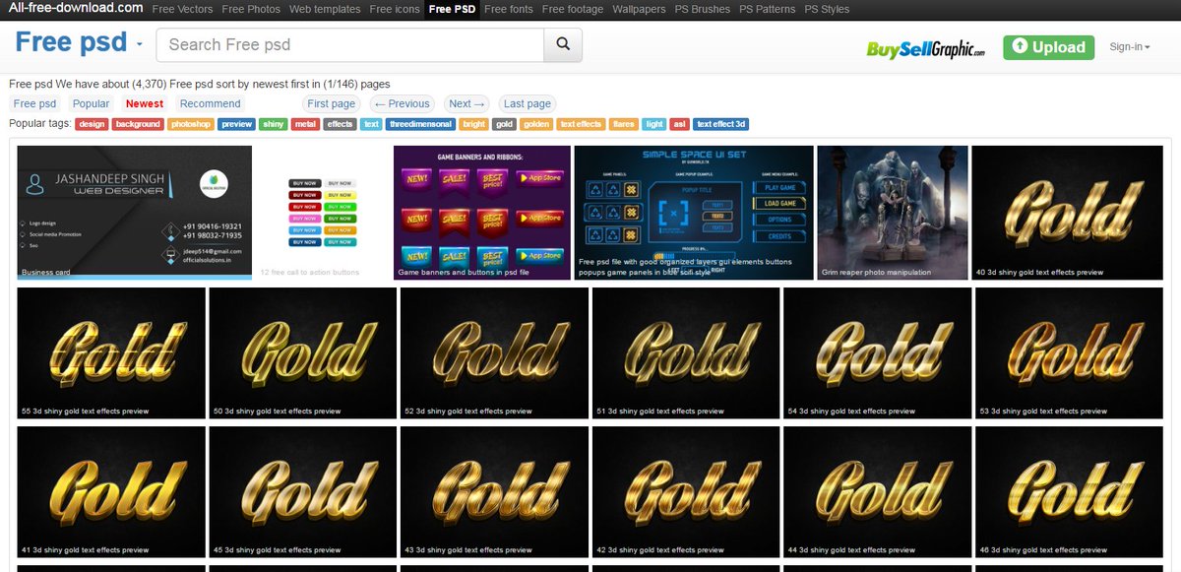Image resolution: width=1181 pixels, height=572 pixels.
Task: Filter by the 'background' tag
Action: coord(138,124)
